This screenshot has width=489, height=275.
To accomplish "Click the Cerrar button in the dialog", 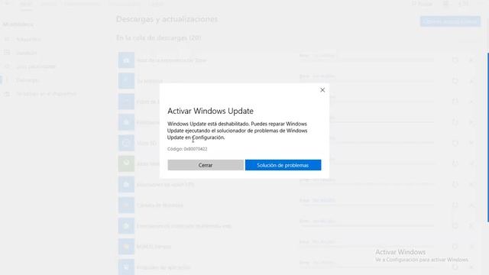I will tap(206, 165).
